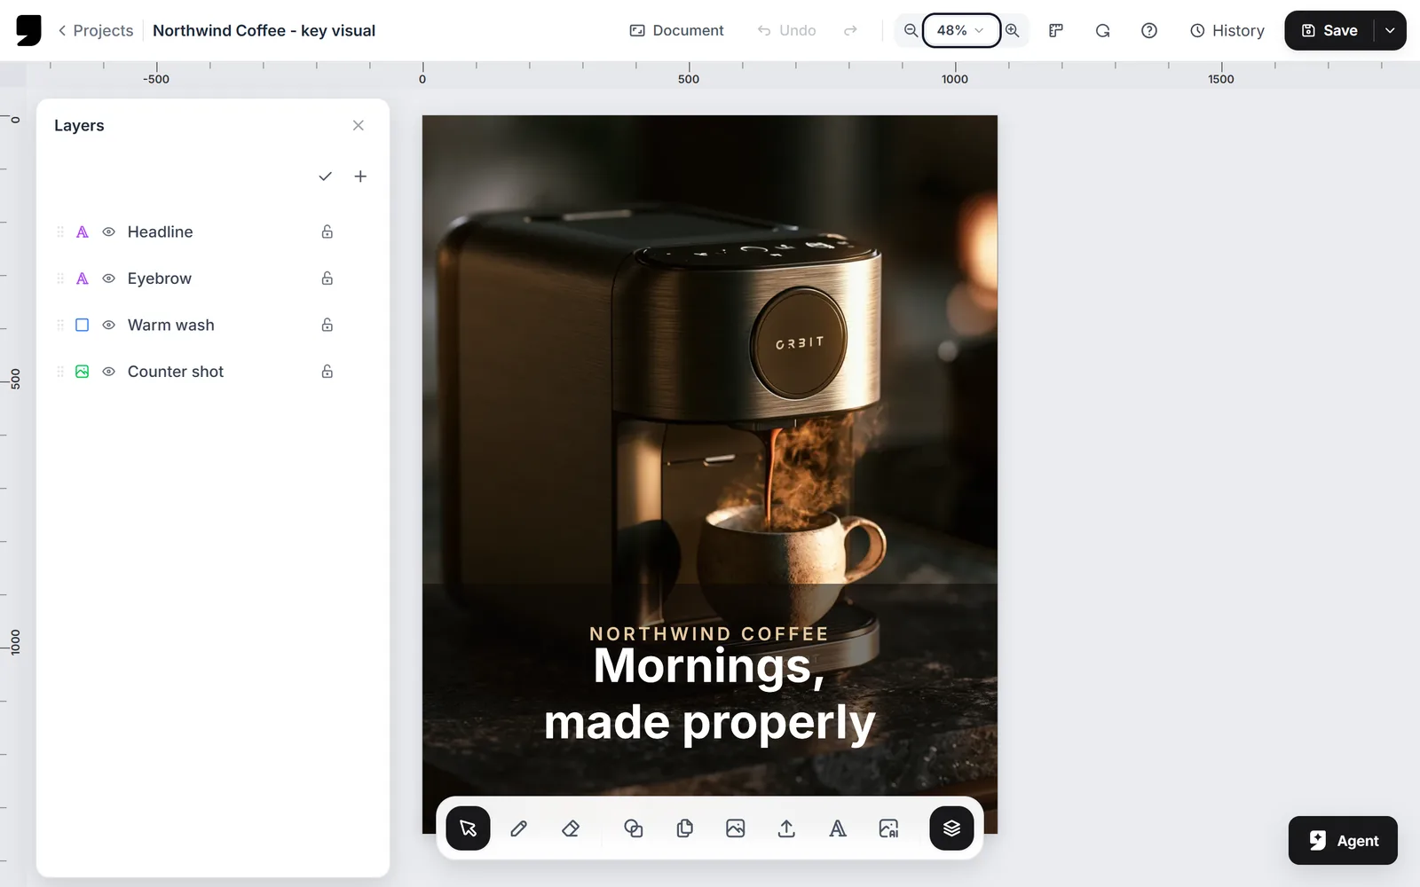Select the pencil draw tool
Screen dimensions: 1420x887
519,828
